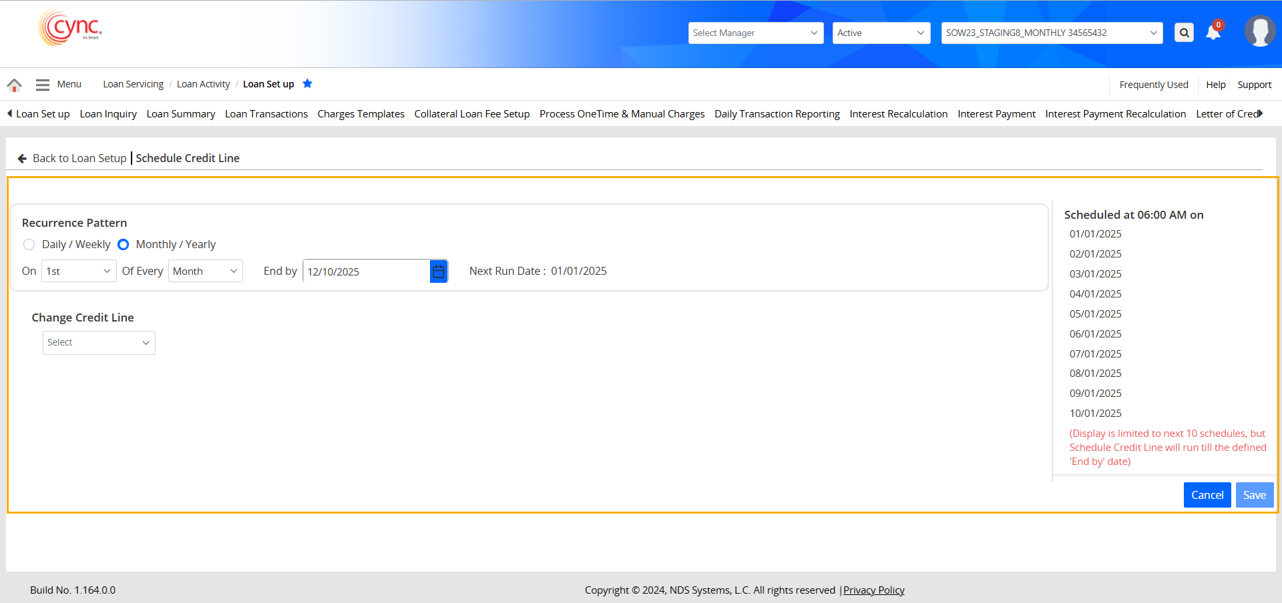
Task: Click the back arrow to Loan Setup
Action: click(x=22, y=159)
